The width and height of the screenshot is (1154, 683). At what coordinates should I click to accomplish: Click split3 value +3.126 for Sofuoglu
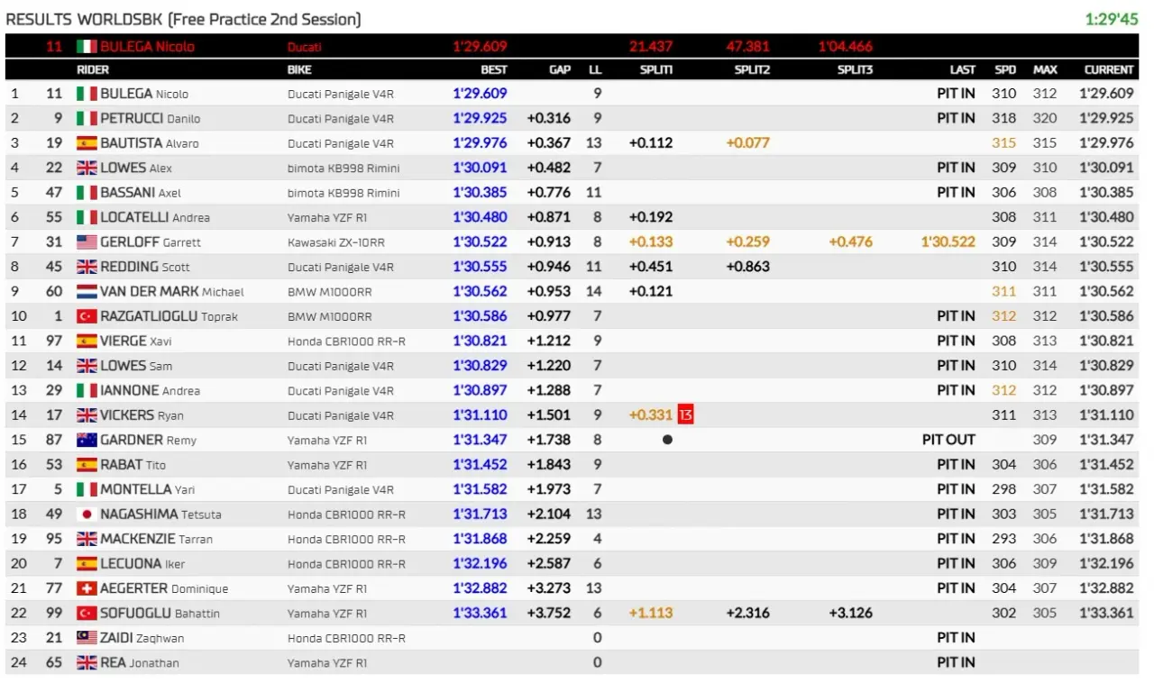(x=851, y=614)
